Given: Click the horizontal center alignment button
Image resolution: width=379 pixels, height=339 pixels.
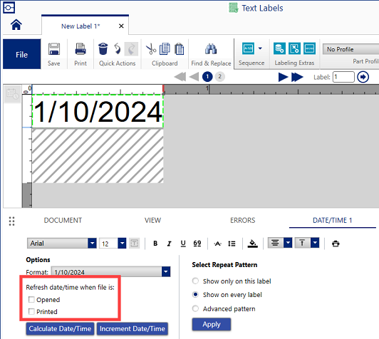Looking at the screenshot, I should tap(275, 243).
